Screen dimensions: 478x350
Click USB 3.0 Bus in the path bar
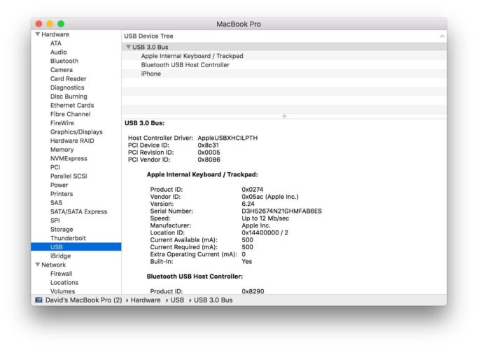[x=213, y=300]
